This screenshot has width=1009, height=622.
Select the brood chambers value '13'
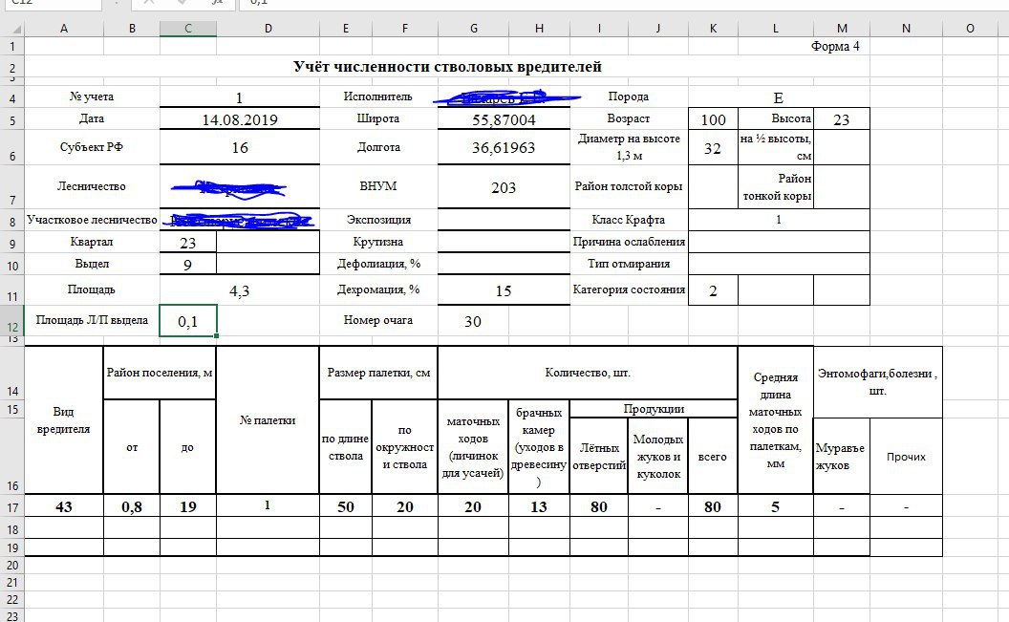(x=539, y=506)
